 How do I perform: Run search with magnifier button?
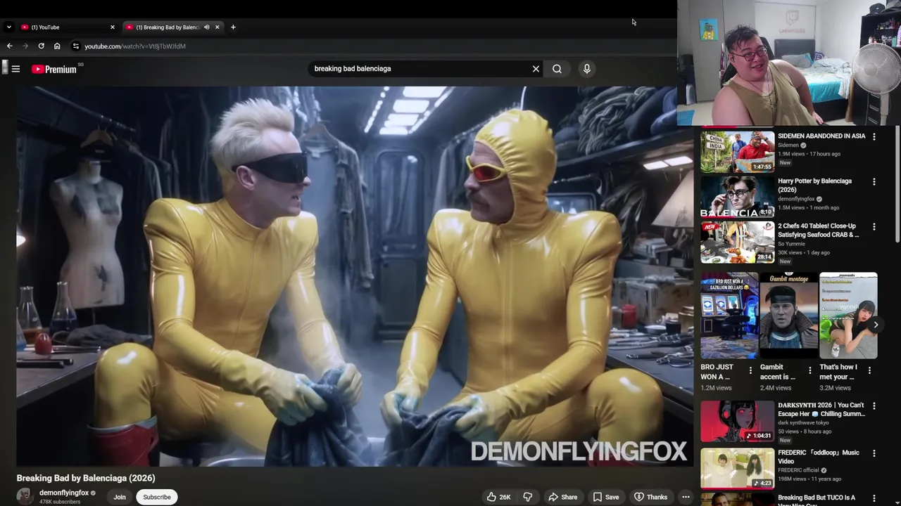tap(557, 69)
